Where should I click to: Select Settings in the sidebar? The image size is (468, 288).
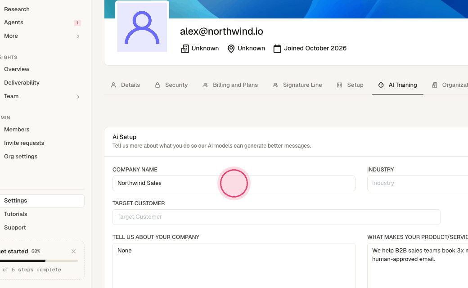pos(42,201)
